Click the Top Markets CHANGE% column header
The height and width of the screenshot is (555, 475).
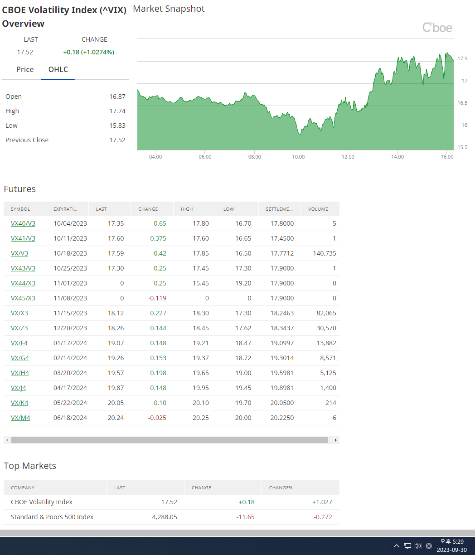(301, 487)
